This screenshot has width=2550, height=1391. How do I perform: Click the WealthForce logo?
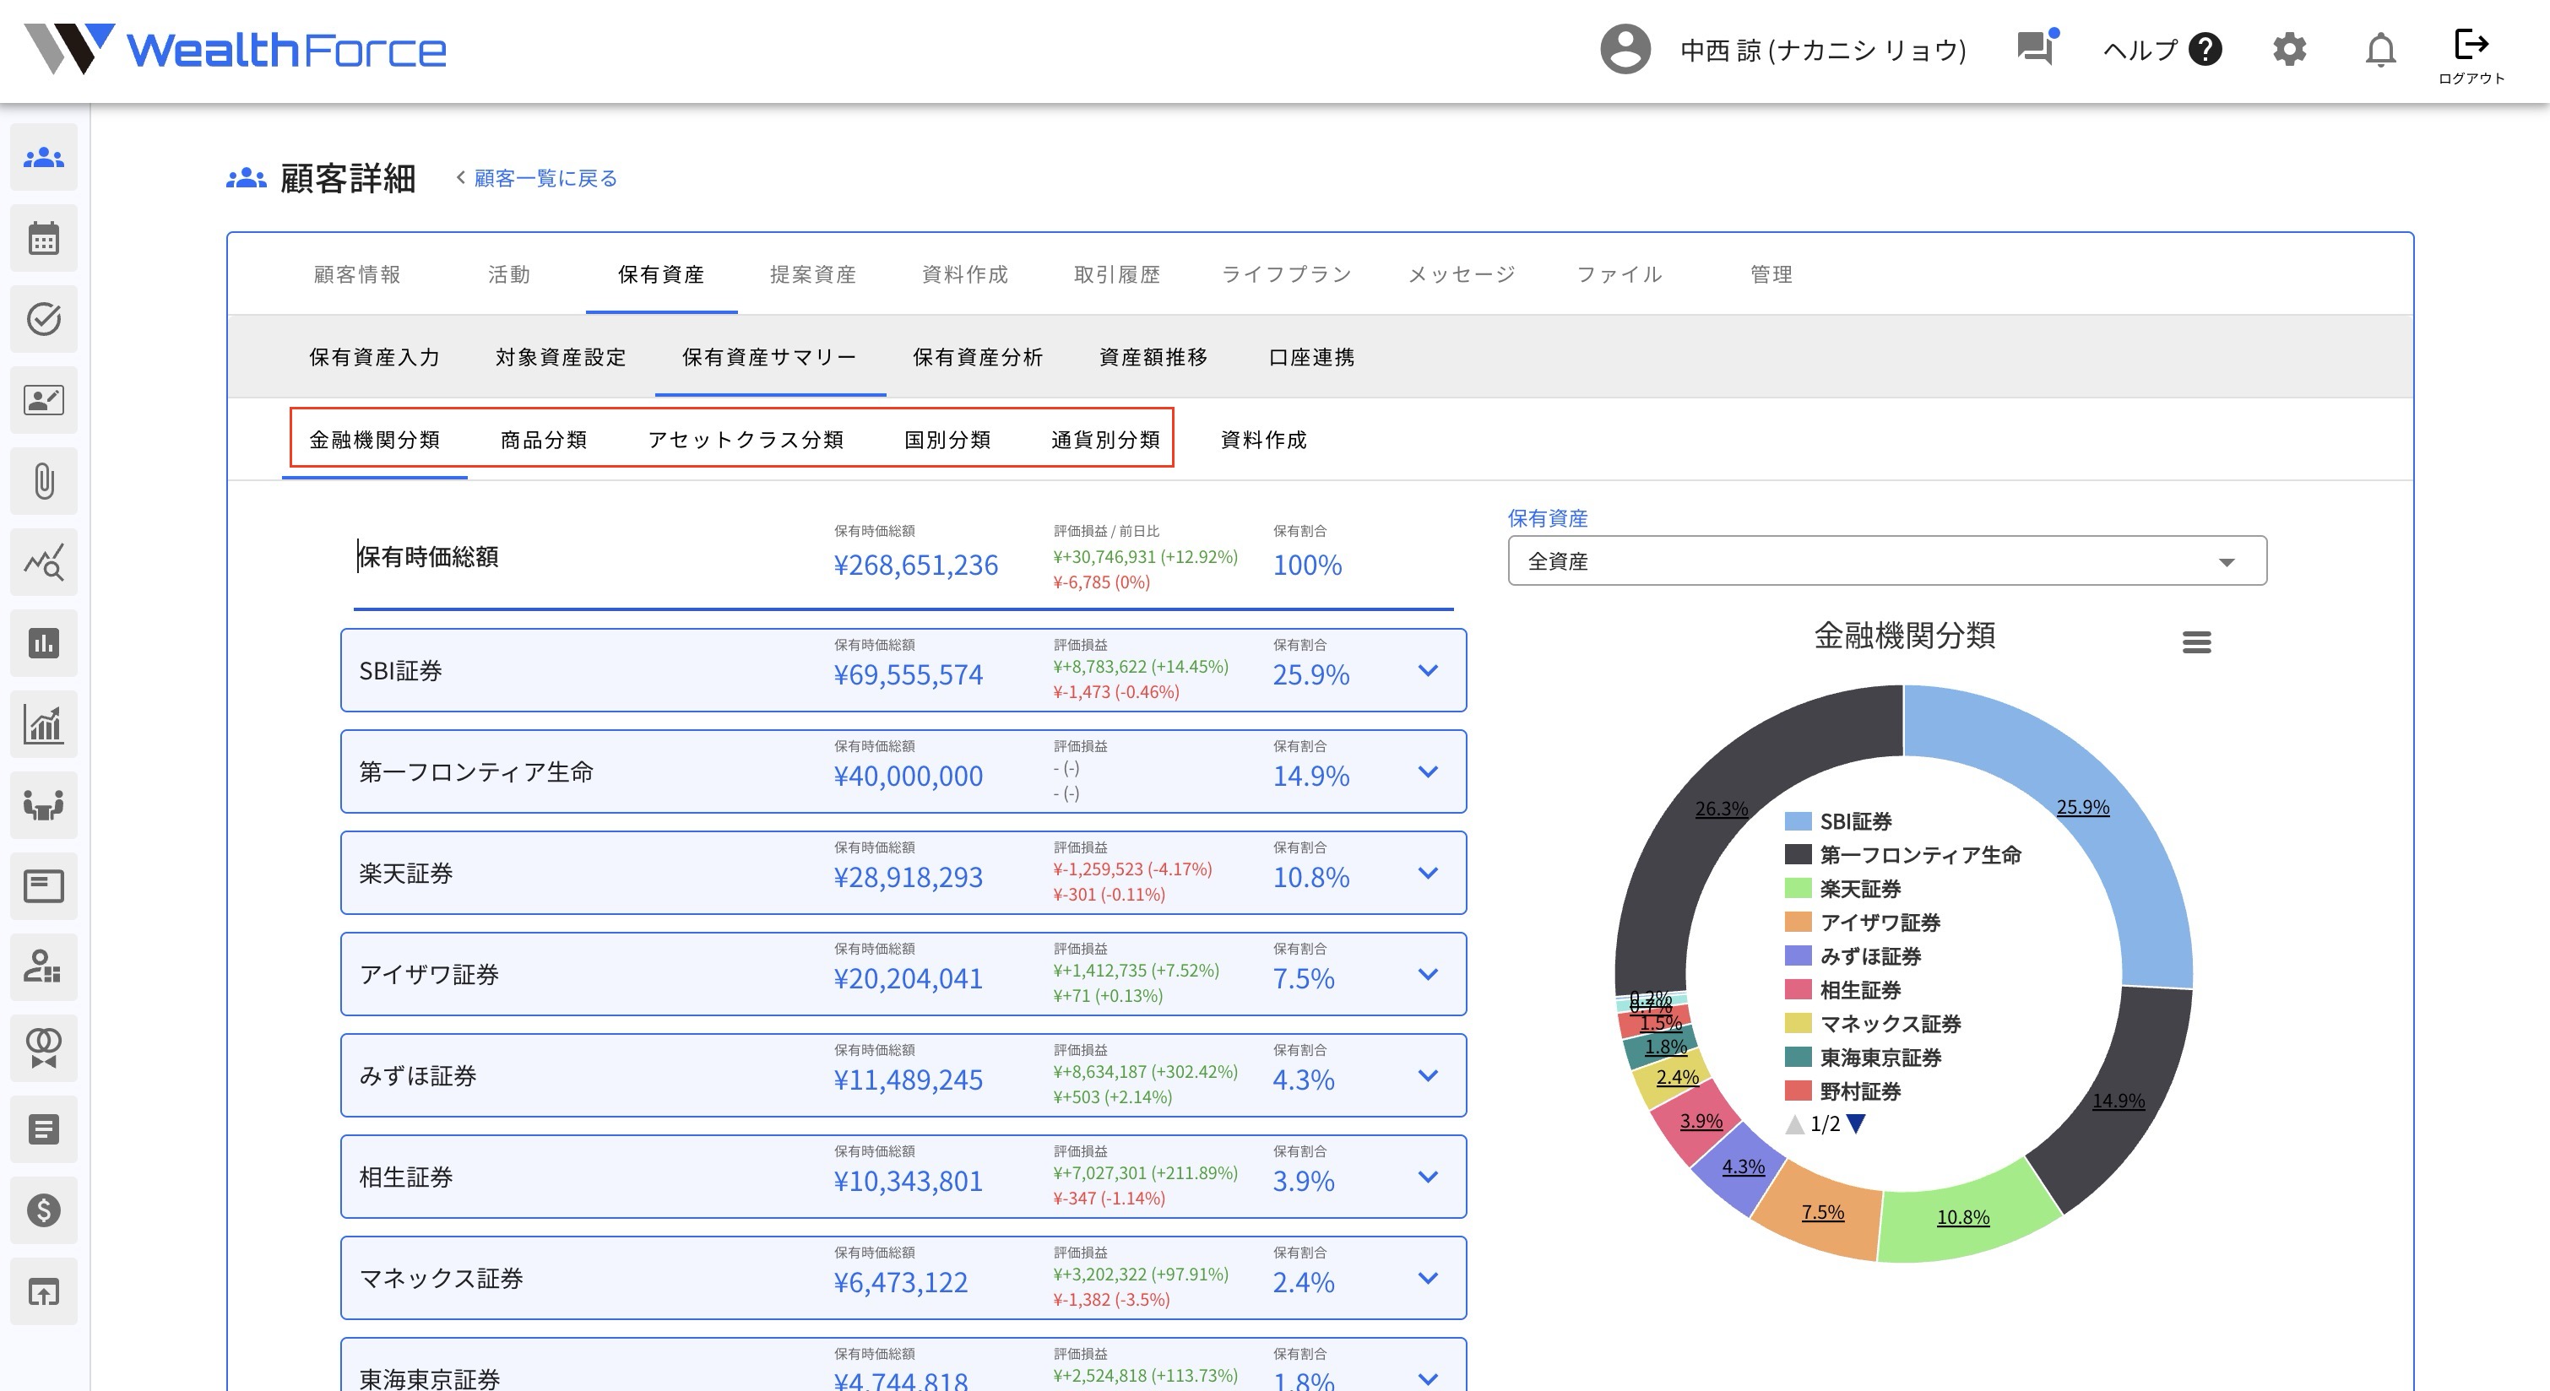236,50
